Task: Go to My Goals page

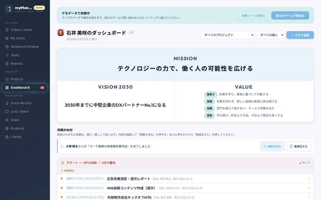Action: (x=25, y=38)
